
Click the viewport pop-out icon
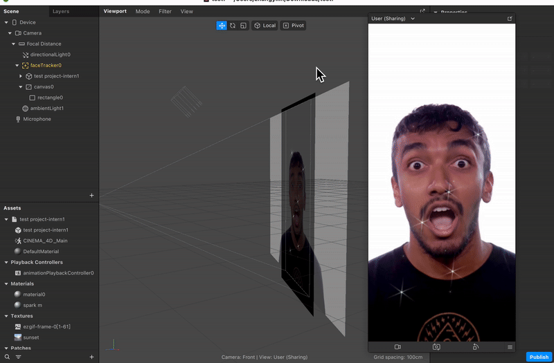422,11
